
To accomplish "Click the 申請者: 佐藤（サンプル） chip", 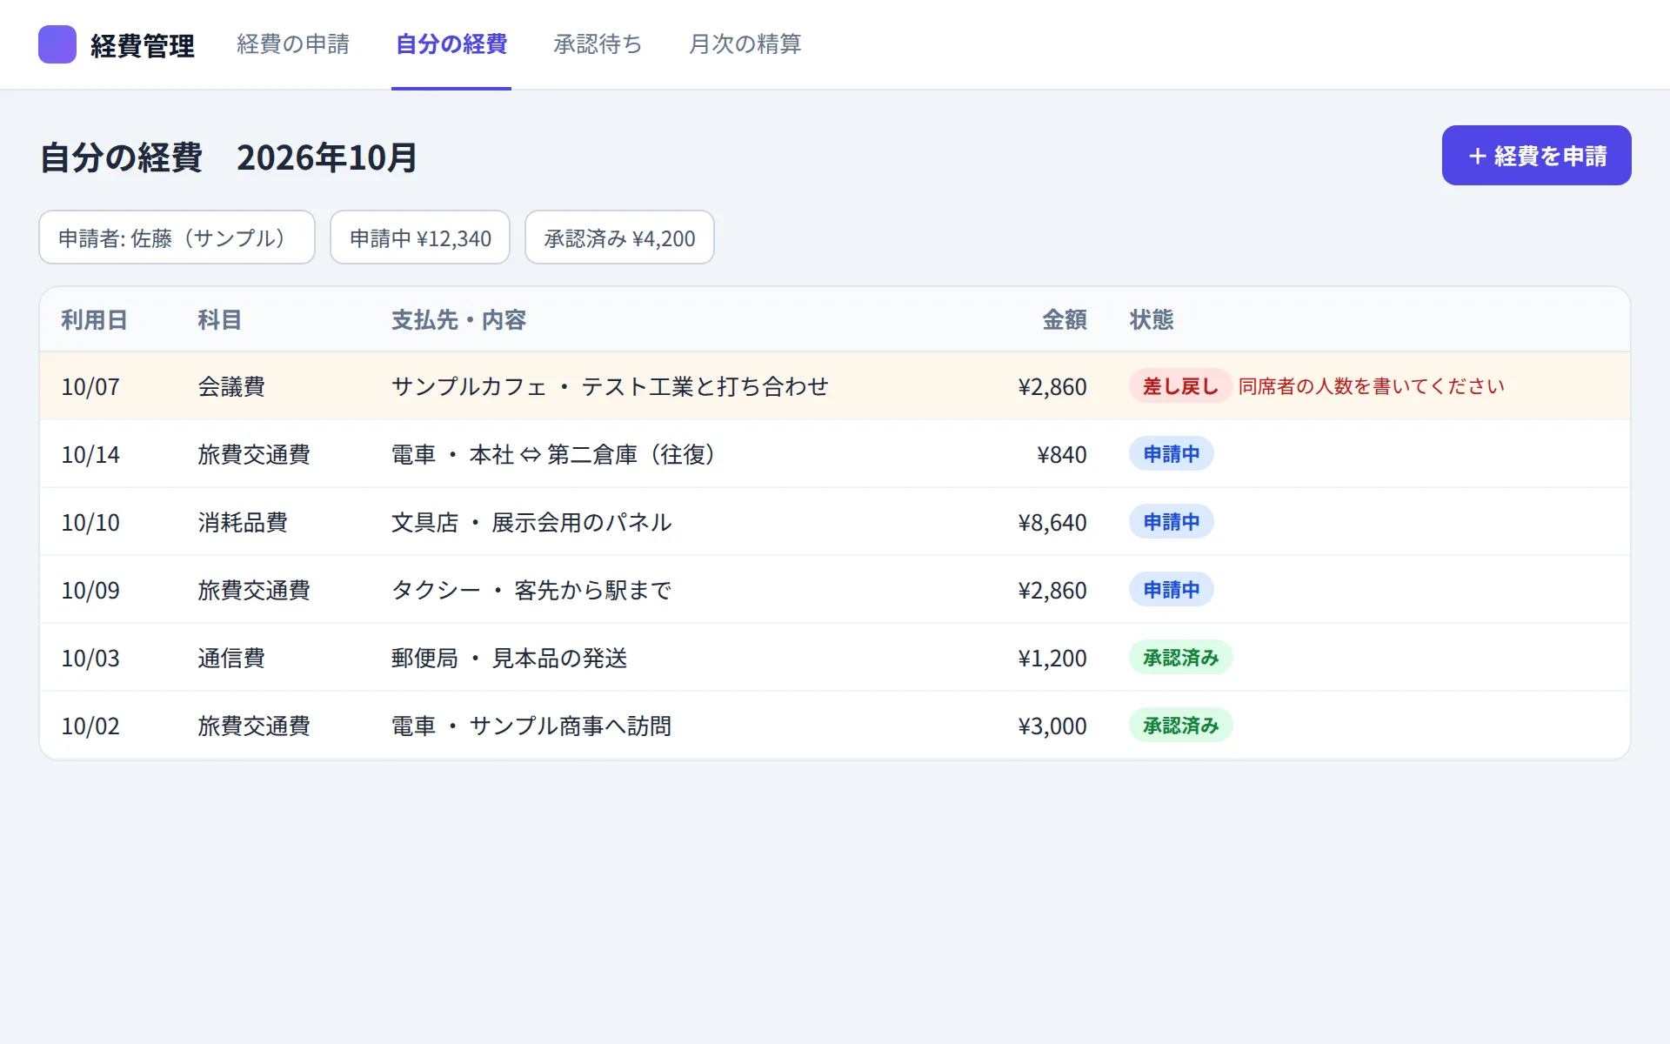I will pyautogui.click(x=177, y=238).
